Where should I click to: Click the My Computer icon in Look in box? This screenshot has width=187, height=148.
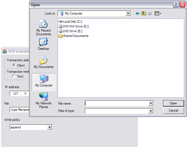(x=62, y=13)
